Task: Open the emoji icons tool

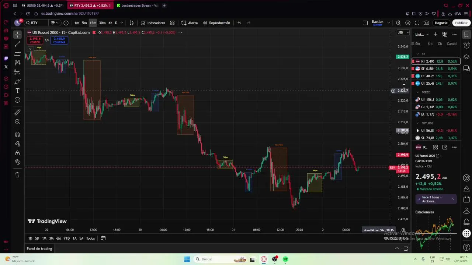Action: pos(17,100)
